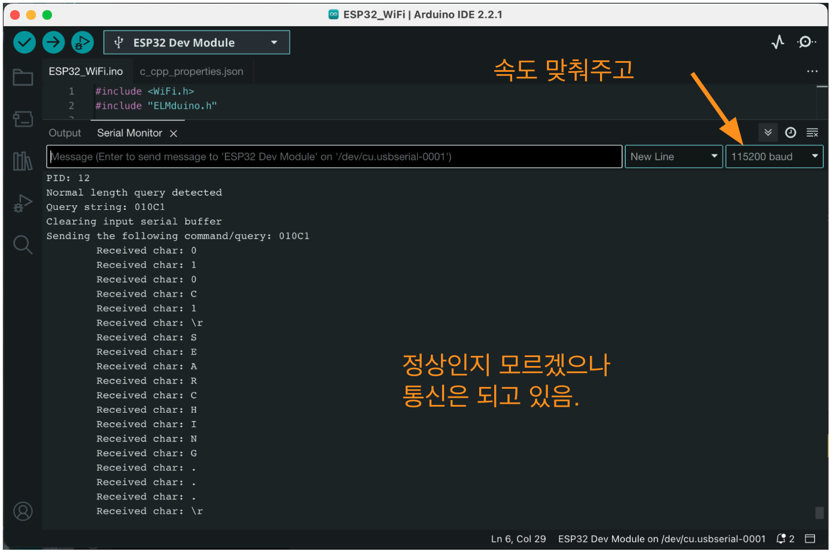The height and width of the screenshot is (555, 834).
Task: Click the 'PID: 12' output line
Action: [x=68, y=178]
